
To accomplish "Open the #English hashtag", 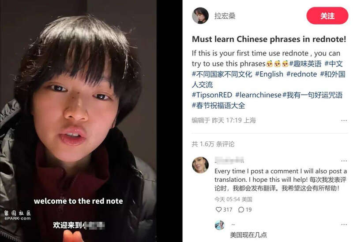I will pyautogui.click(x=269, y=74).
